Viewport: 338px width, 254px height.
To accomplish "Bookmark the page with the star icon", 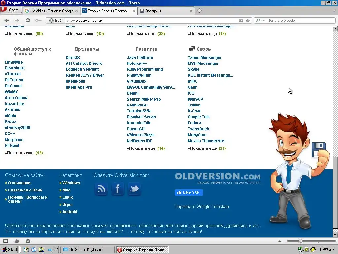I will [248, 21].
